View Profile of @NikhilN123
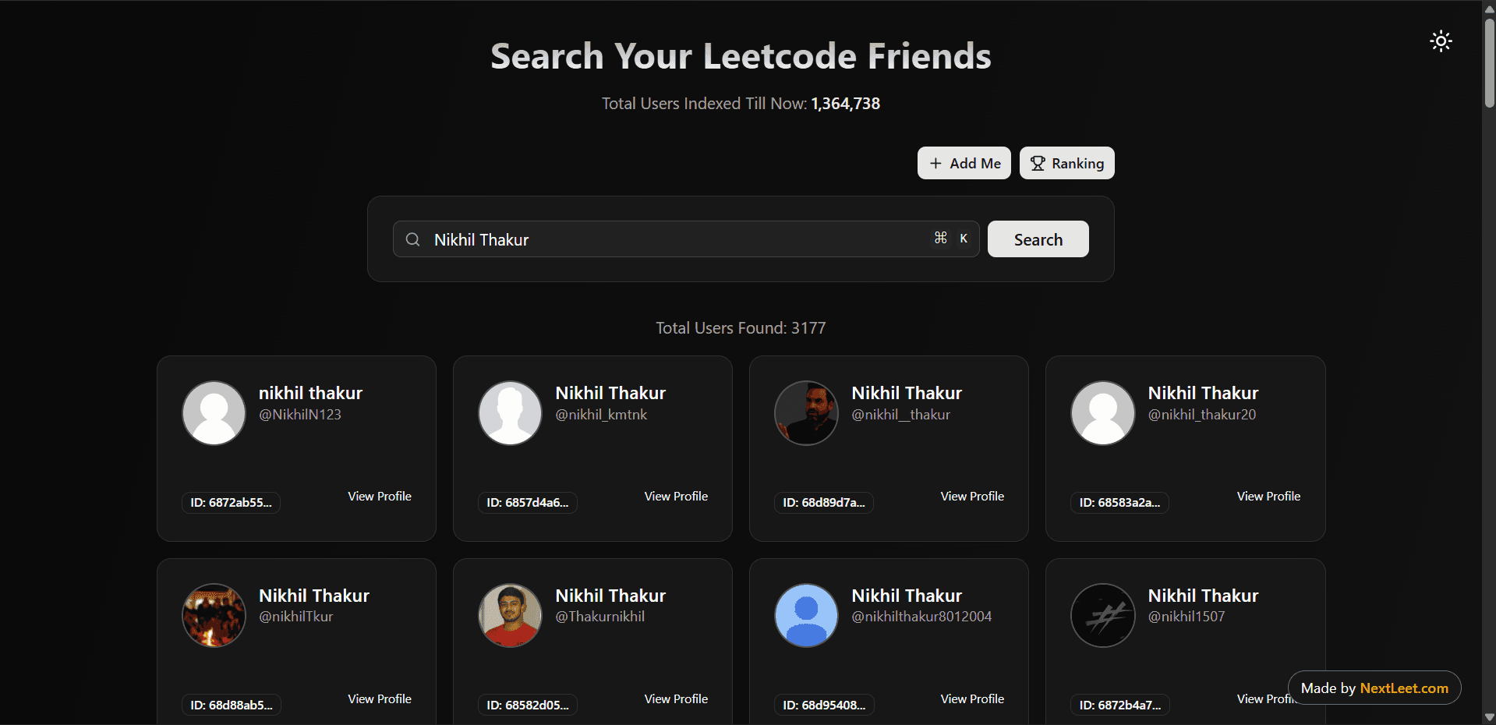Image resolution: width=1496 pixels, height=725 pixels. 379,496
